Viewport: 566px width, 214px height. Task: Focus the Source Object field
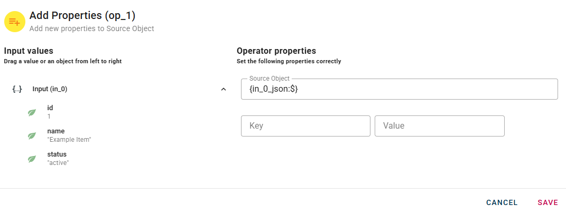point(399,90)
